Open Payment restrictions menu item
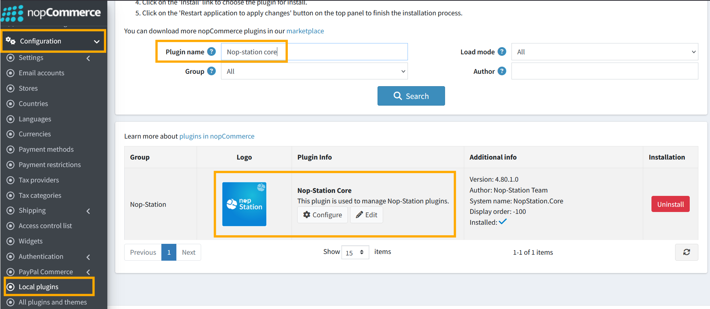This screenshot has height=309, width=710. [x=50, y=165]
